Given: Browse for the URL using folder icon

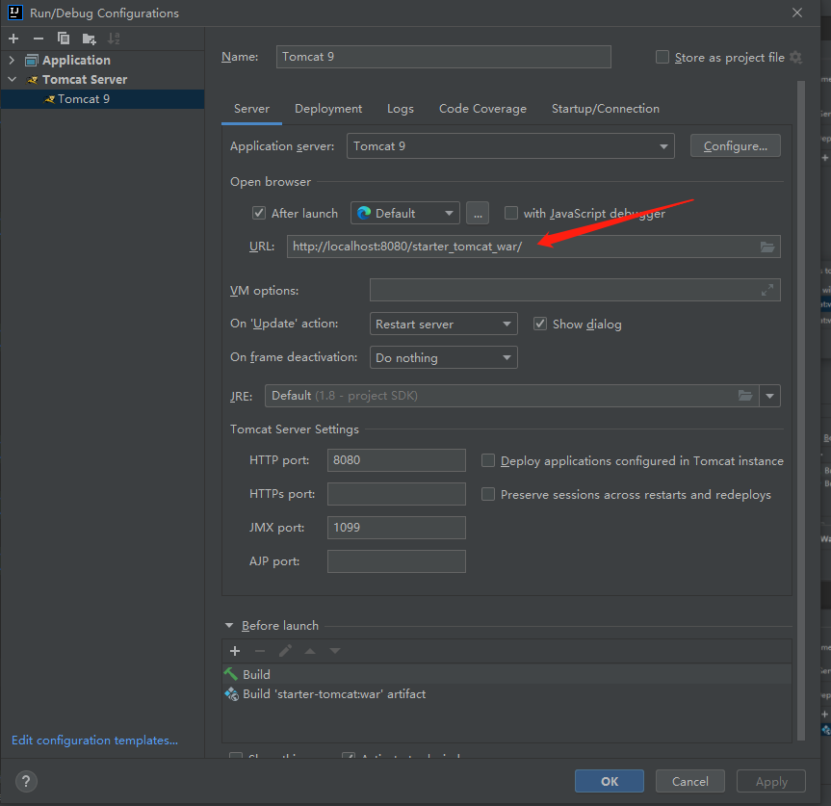Looking at the screenshot, I should 767,247.
